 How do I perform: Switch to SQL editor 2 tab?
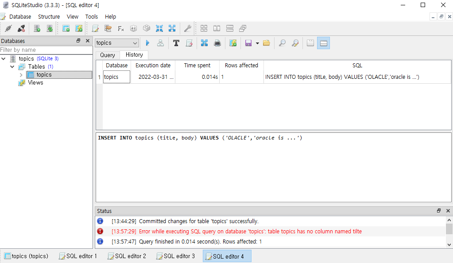tap(127, 256)
